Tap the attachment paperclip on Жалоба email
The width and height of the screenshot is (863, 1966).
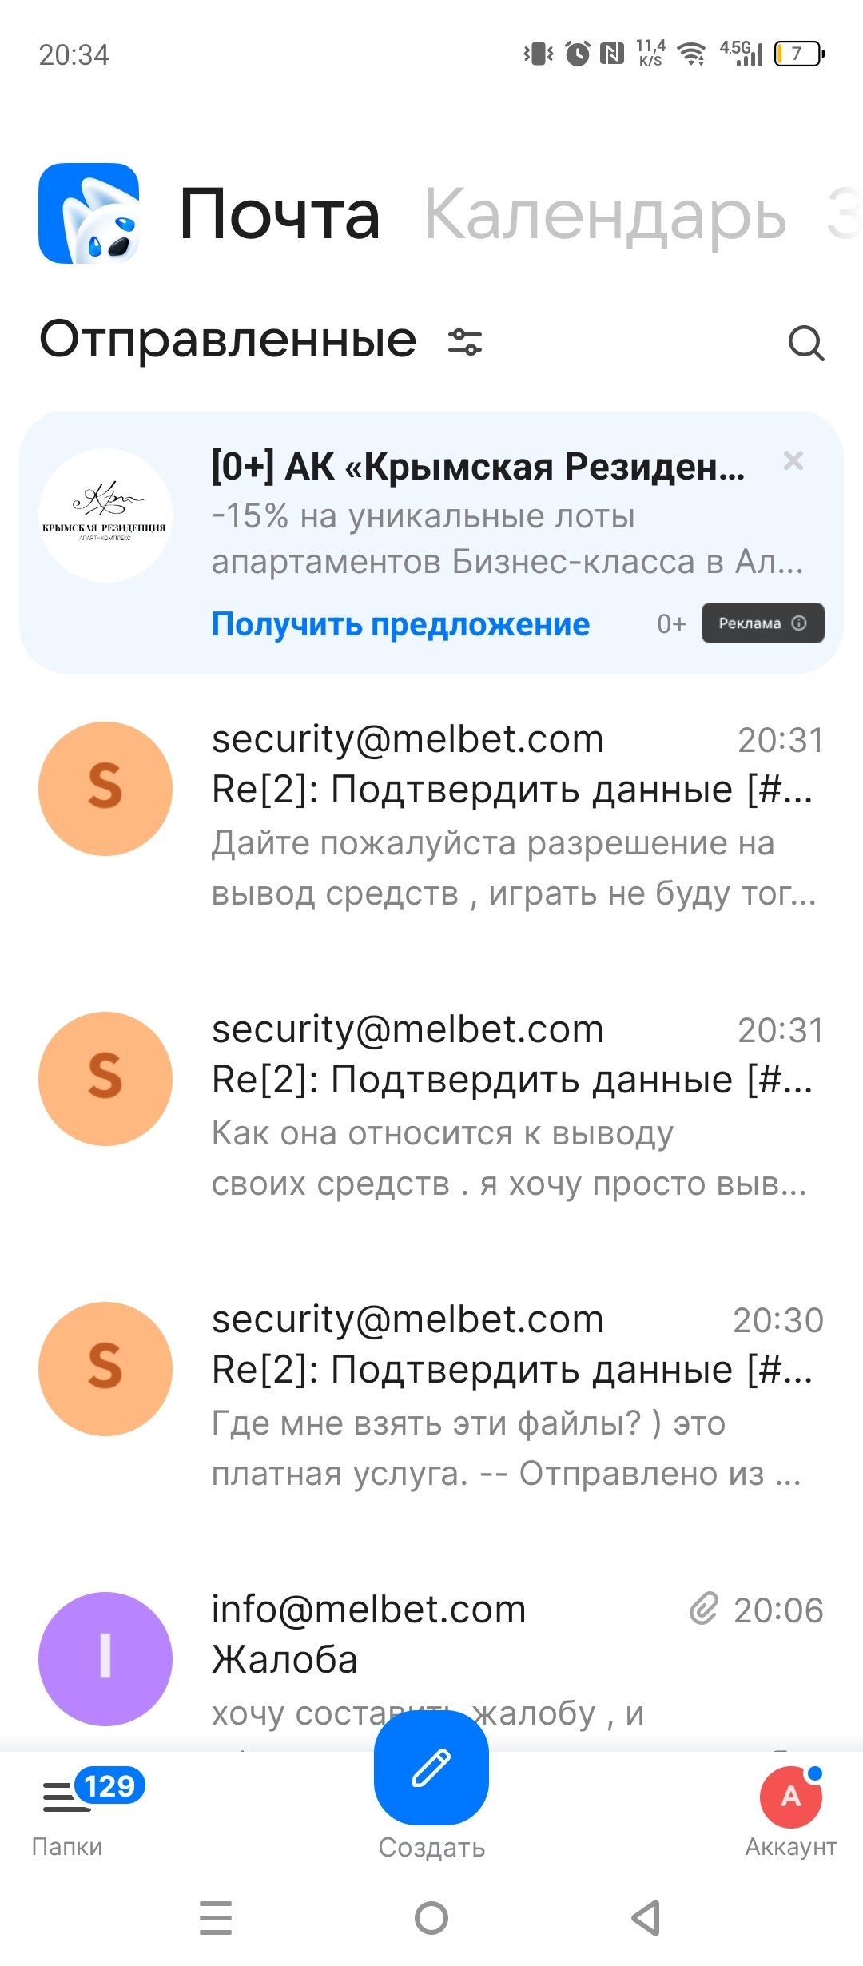point(704,1609)
